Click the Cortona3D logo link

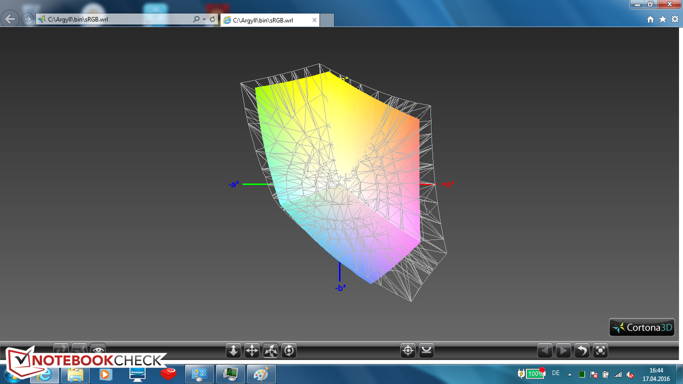642,327
